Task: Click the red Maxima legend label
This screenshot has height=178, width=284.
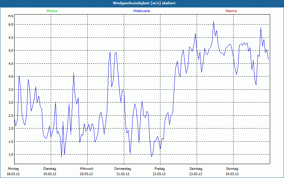Action: click(x=231, y=11)
